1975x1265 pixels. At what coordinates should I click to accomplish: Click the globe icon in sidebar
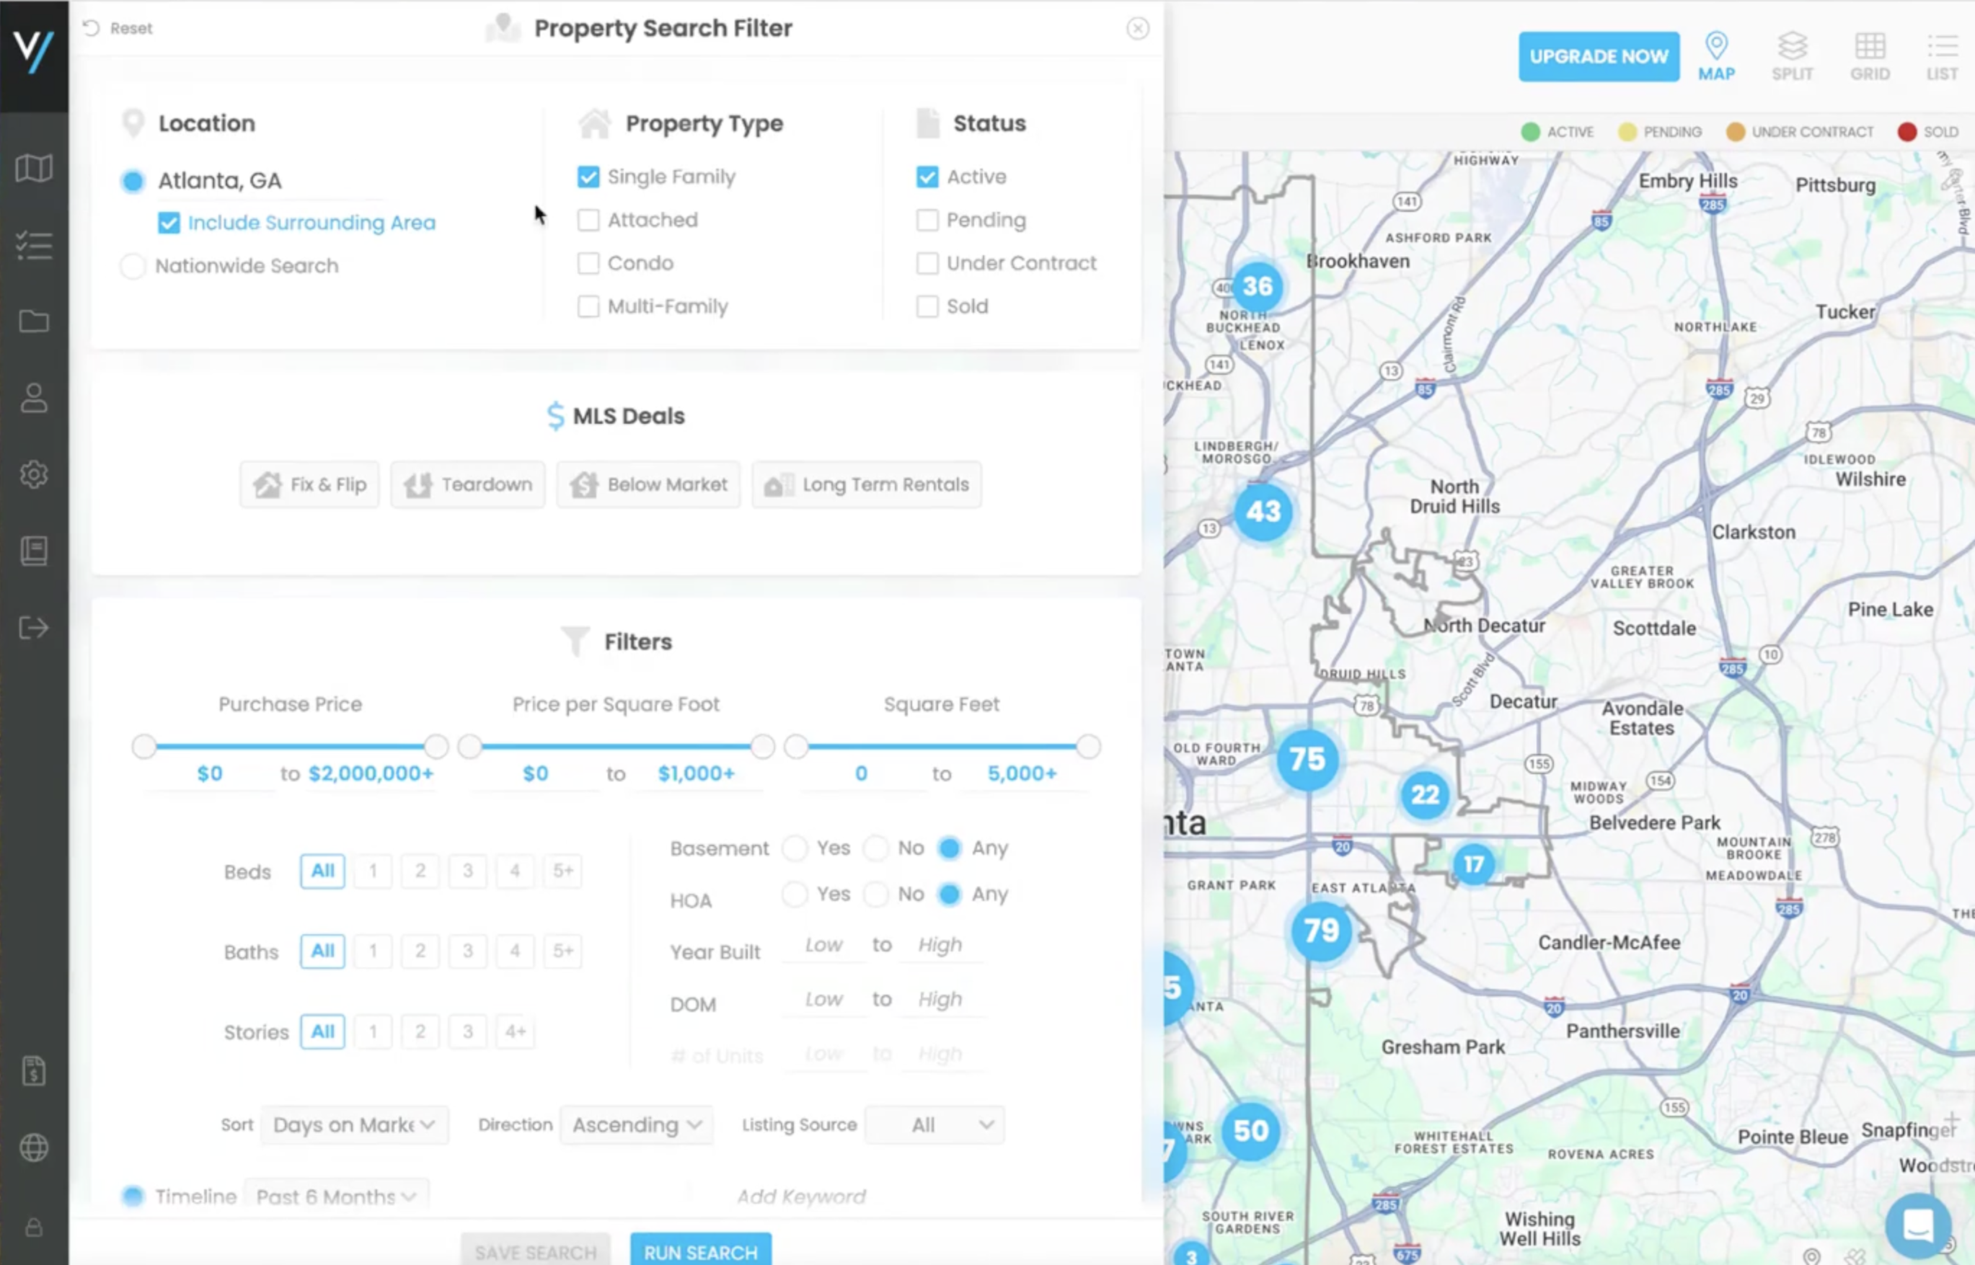pyautogui.click(x=34, y=1148)
